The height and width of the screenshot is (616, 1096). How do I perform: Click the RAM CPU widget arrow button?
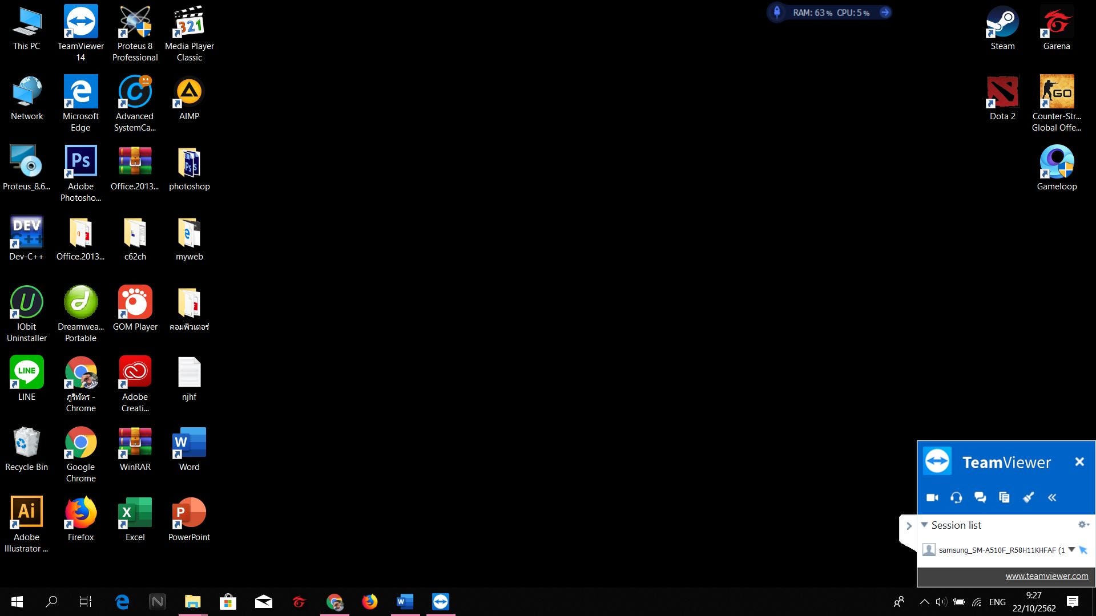point(885,13)
